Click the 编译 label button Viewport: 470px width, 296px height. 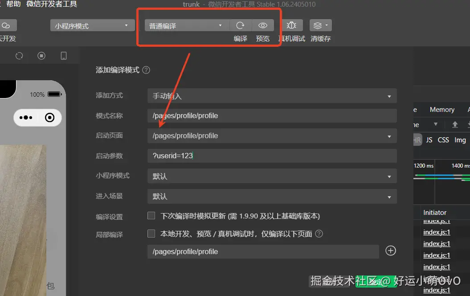point(241,39)
